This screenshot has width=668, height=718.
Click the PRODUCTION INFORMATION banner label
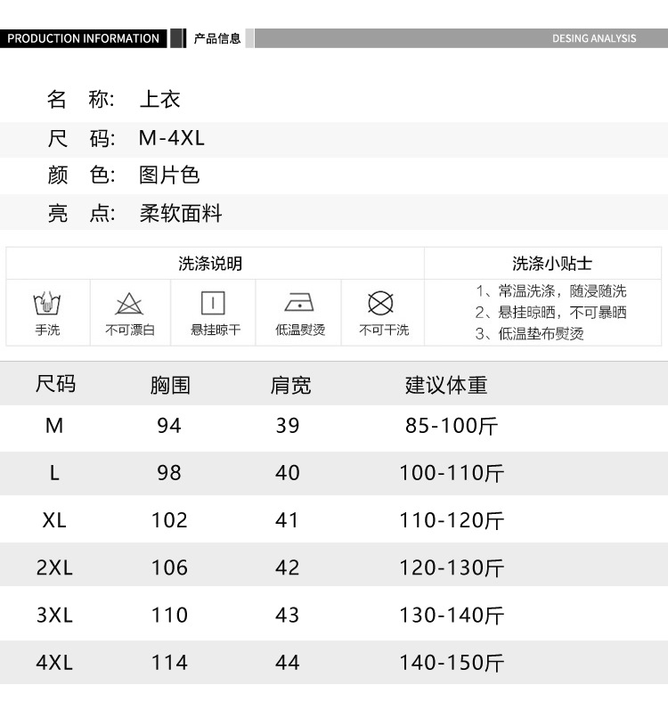pyautogui.click(x=83, y=38)
